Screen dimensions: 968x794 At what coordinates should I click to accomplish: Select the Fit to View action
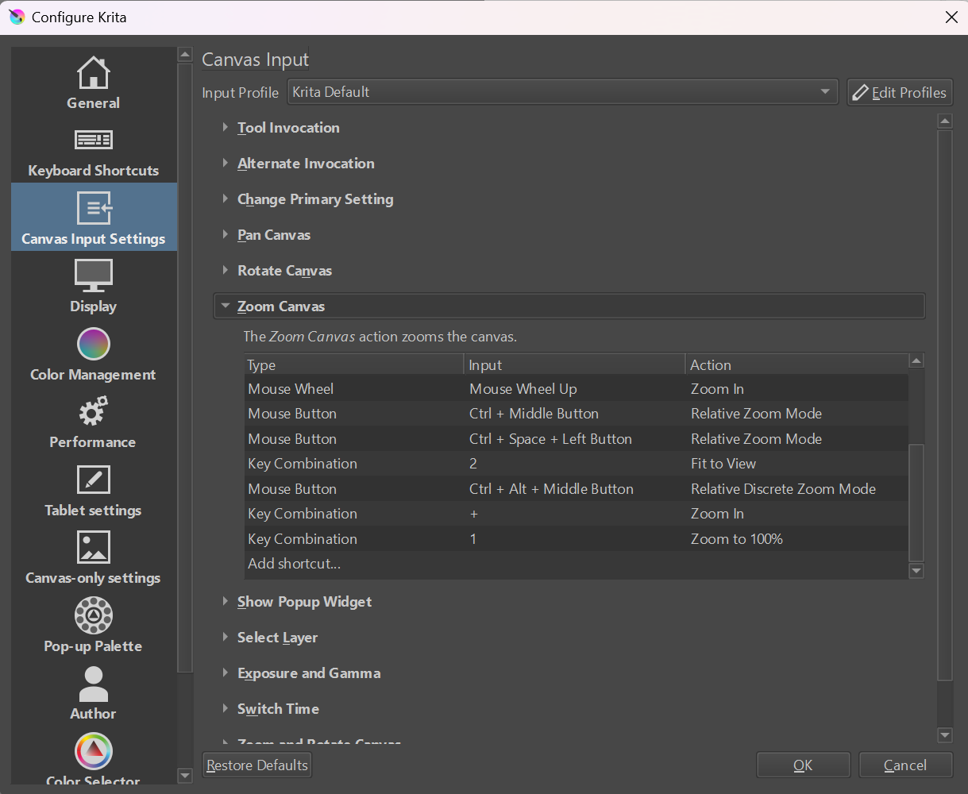pos(797,464)
